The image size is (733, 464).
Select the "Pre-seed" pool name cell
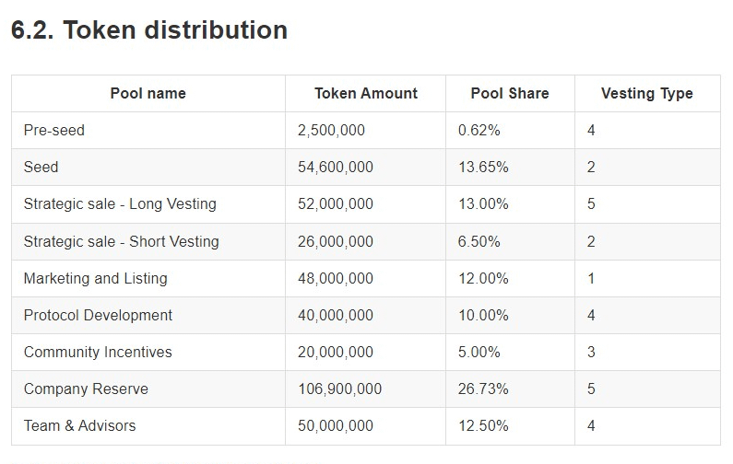[x=54, y=131]
